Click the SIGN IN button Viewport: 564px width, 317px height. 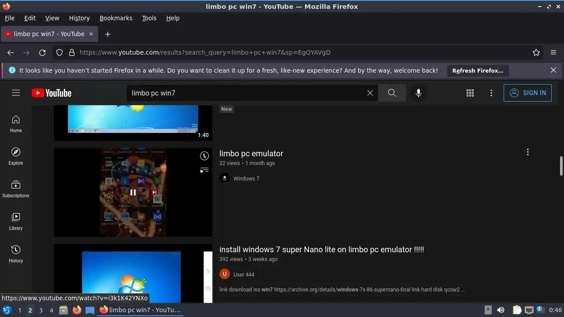pyautogui.click(x=527, y=93)
